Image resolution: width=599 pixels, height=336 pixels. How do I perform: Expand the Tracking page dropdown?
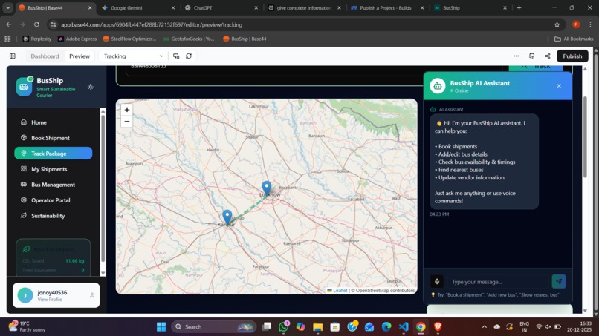point(133,56)
